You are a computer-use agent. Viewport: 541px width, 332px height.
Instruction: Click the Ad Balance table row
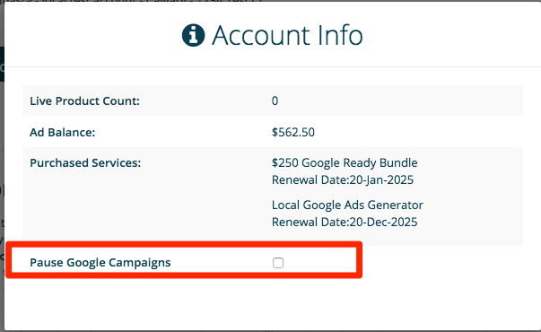click(273, 132)
